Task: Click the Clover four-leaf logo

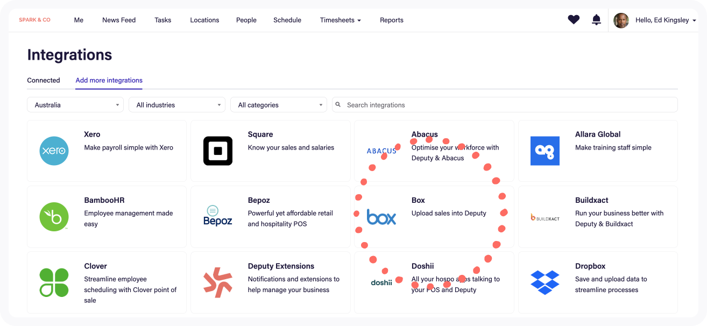Action: tap(54, 282)
